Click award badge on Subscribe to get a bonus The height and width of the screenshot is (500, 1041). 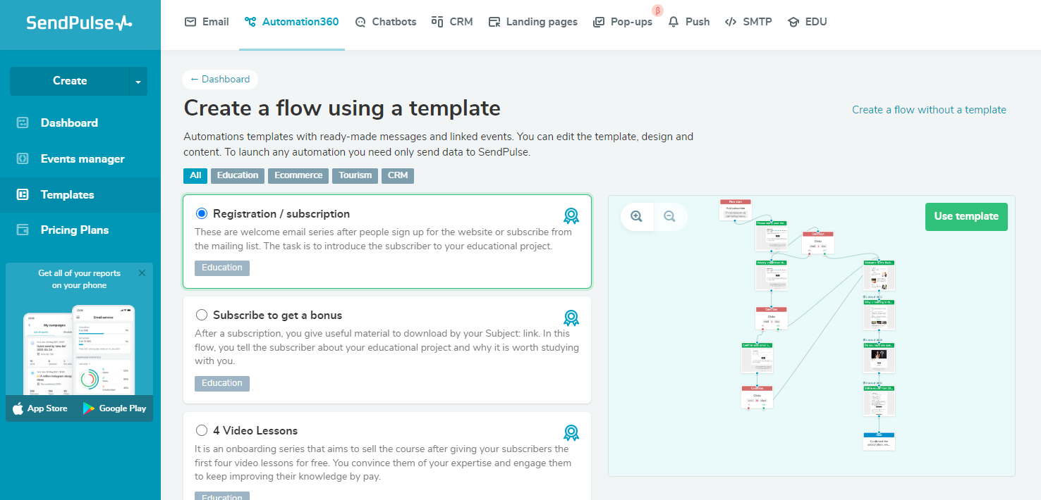571,318
